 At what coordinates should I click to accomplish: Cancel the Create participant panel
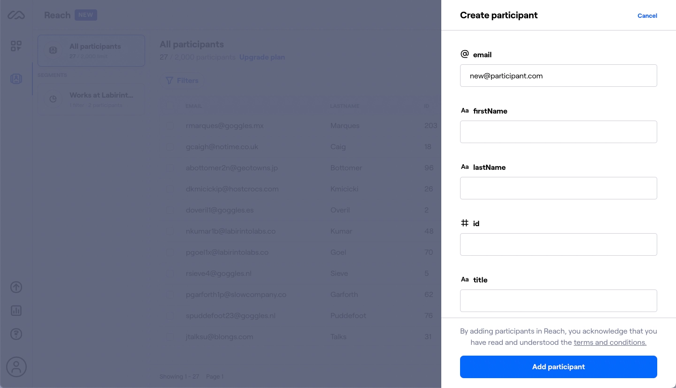[647, 15]
